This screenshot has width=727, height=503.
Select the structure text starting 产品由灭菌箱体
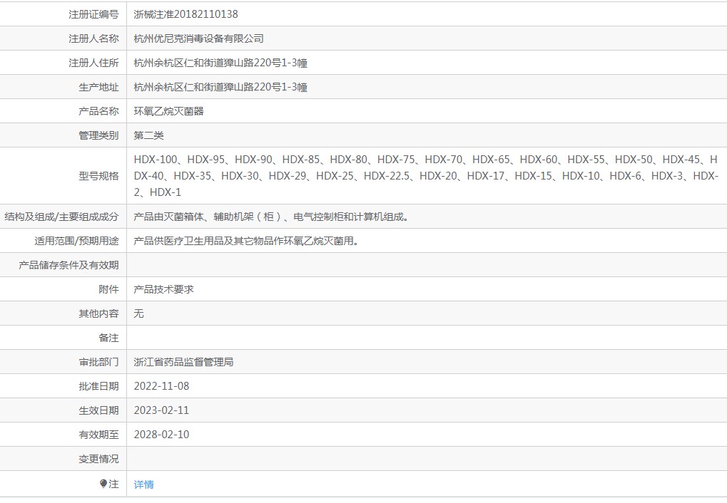(271, 217)
